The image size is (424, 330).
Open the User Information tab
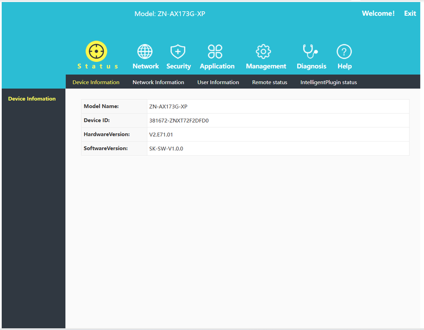(x=218, y=82)
